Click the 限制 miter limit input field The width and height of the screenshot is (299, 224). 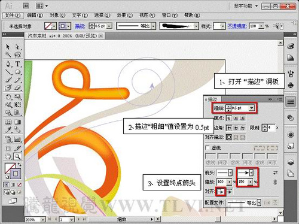pyautogui.click(x=271, y=128)
